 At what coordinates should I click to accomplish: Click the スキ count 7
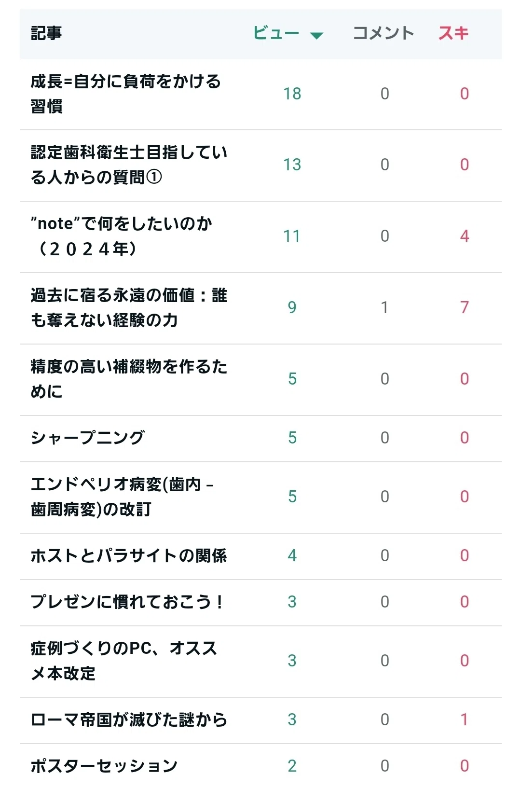click(x=465, y=307)
